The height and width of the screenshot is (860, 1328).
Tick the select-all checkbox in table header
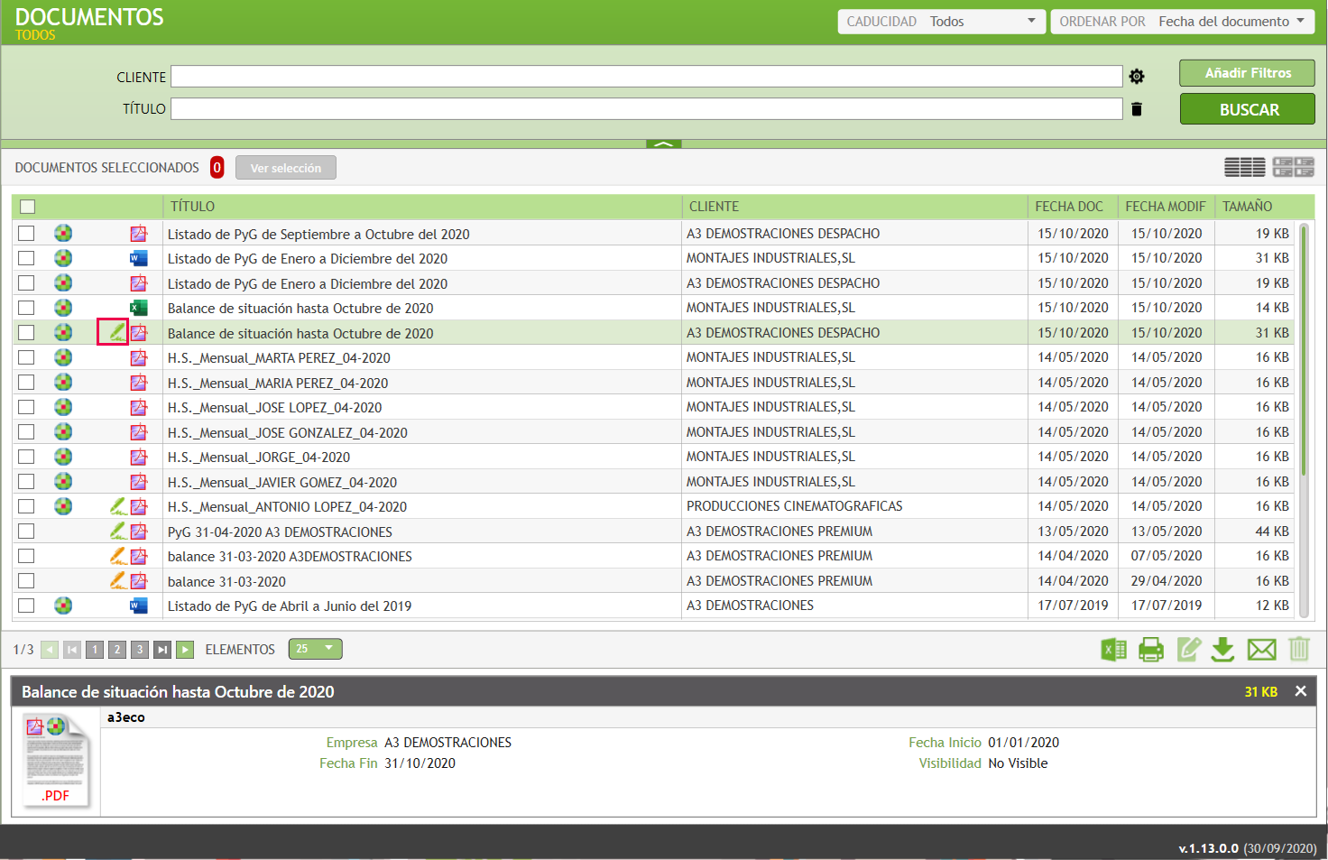click(x=27, y=207)
